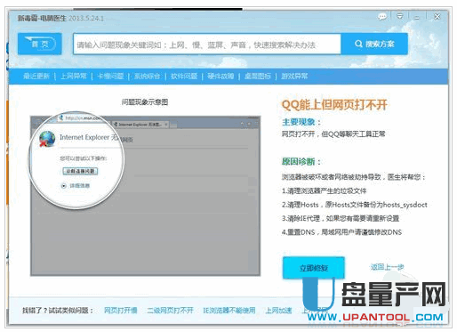Click the 返回上一步 back link
457x332 pixels.
pyautogui.click(x=387, y=267)
